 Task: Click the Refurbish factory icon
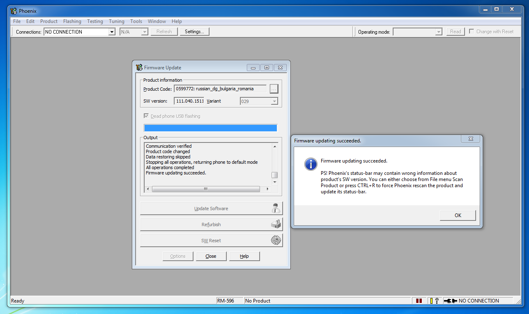pyautogui.click(x=276, y=224)
